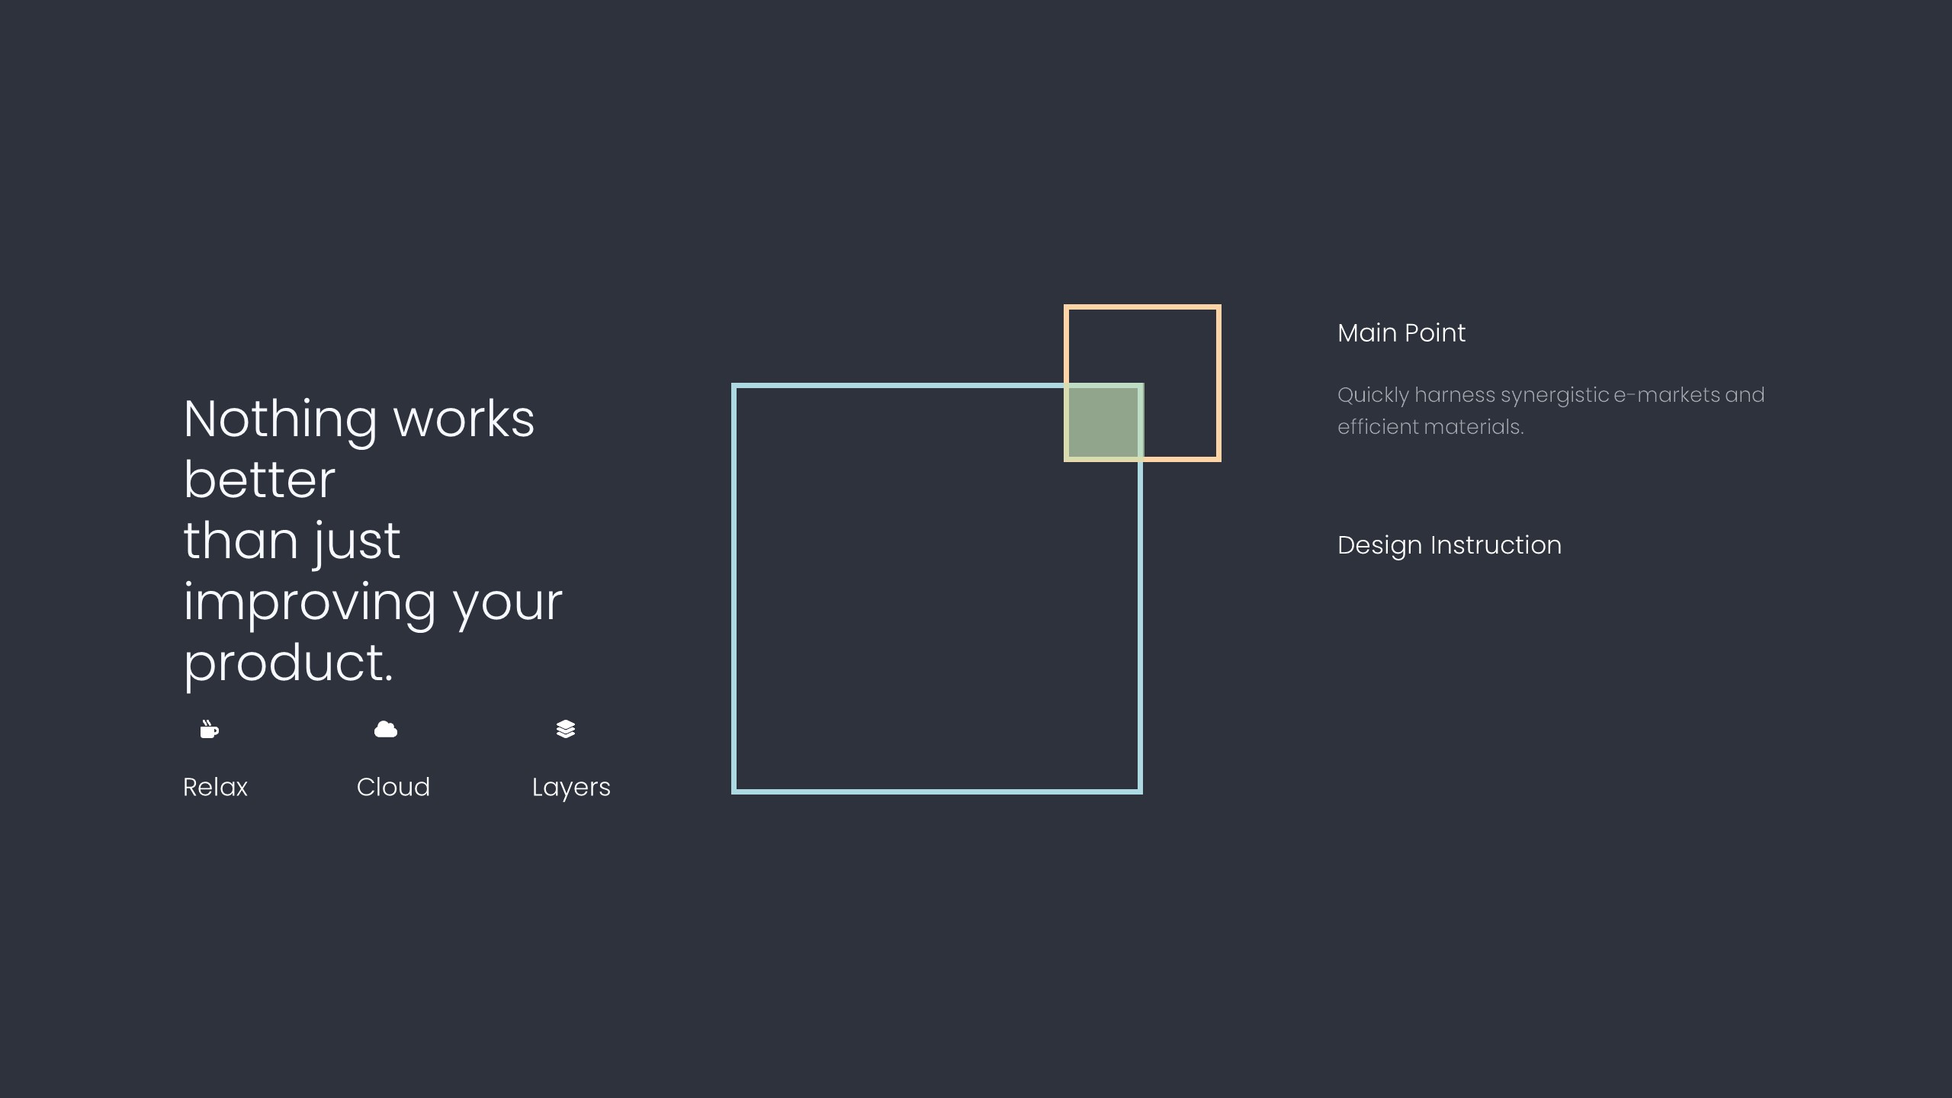Click the stacked layers icon
Screen dimensions: 1952x1098
[x=566, y=730]
